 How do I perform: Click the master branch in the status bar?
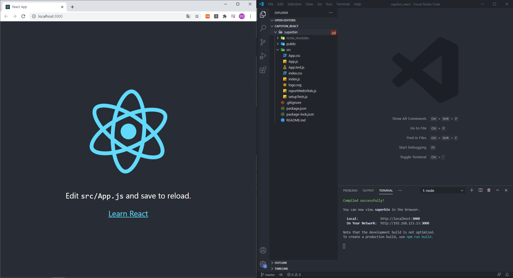coord(268,275)
